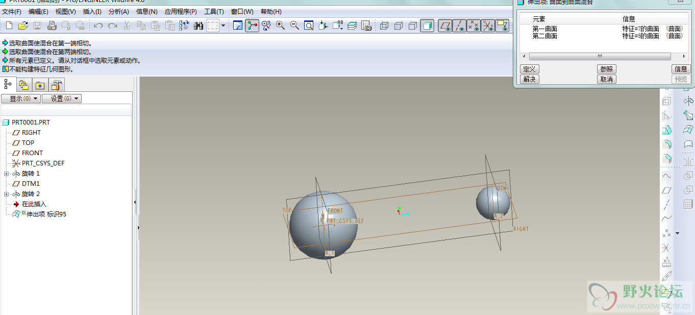
Task: Open the 视图(V) menu
Action: pyautogui.click(x=65, y=11)
